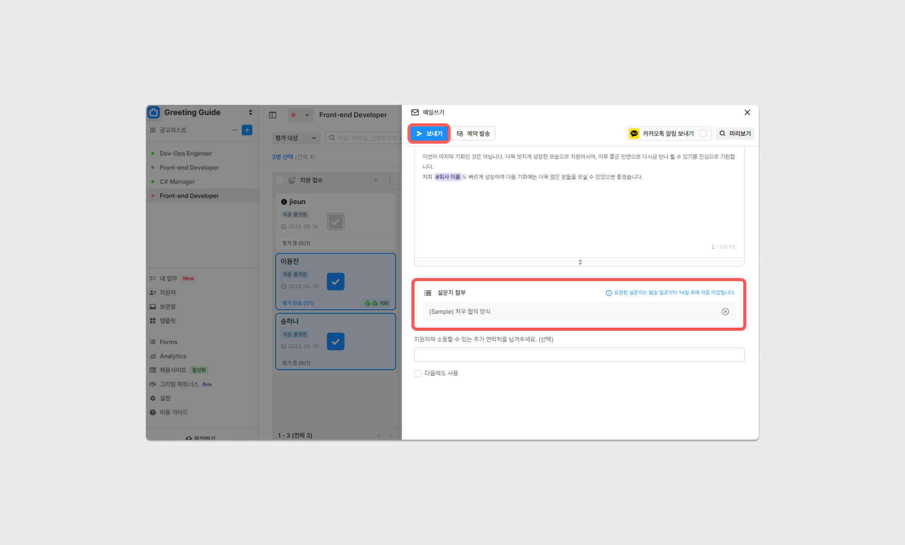Add applicant with 지원 접수 plus icon

pyautogui.click(x=376, y=180)
